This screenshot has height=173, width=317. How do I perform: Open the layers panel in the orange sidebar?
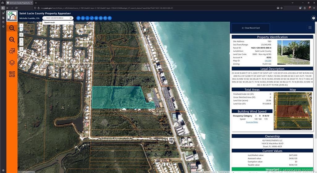click(12, 63)
